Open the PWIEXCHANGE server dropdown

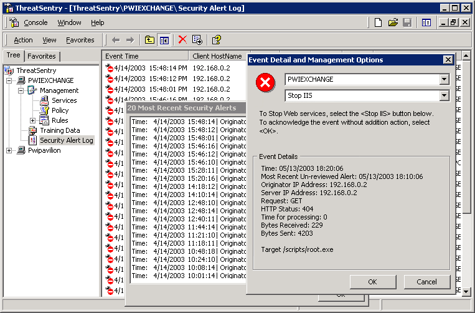coord(444,79)
